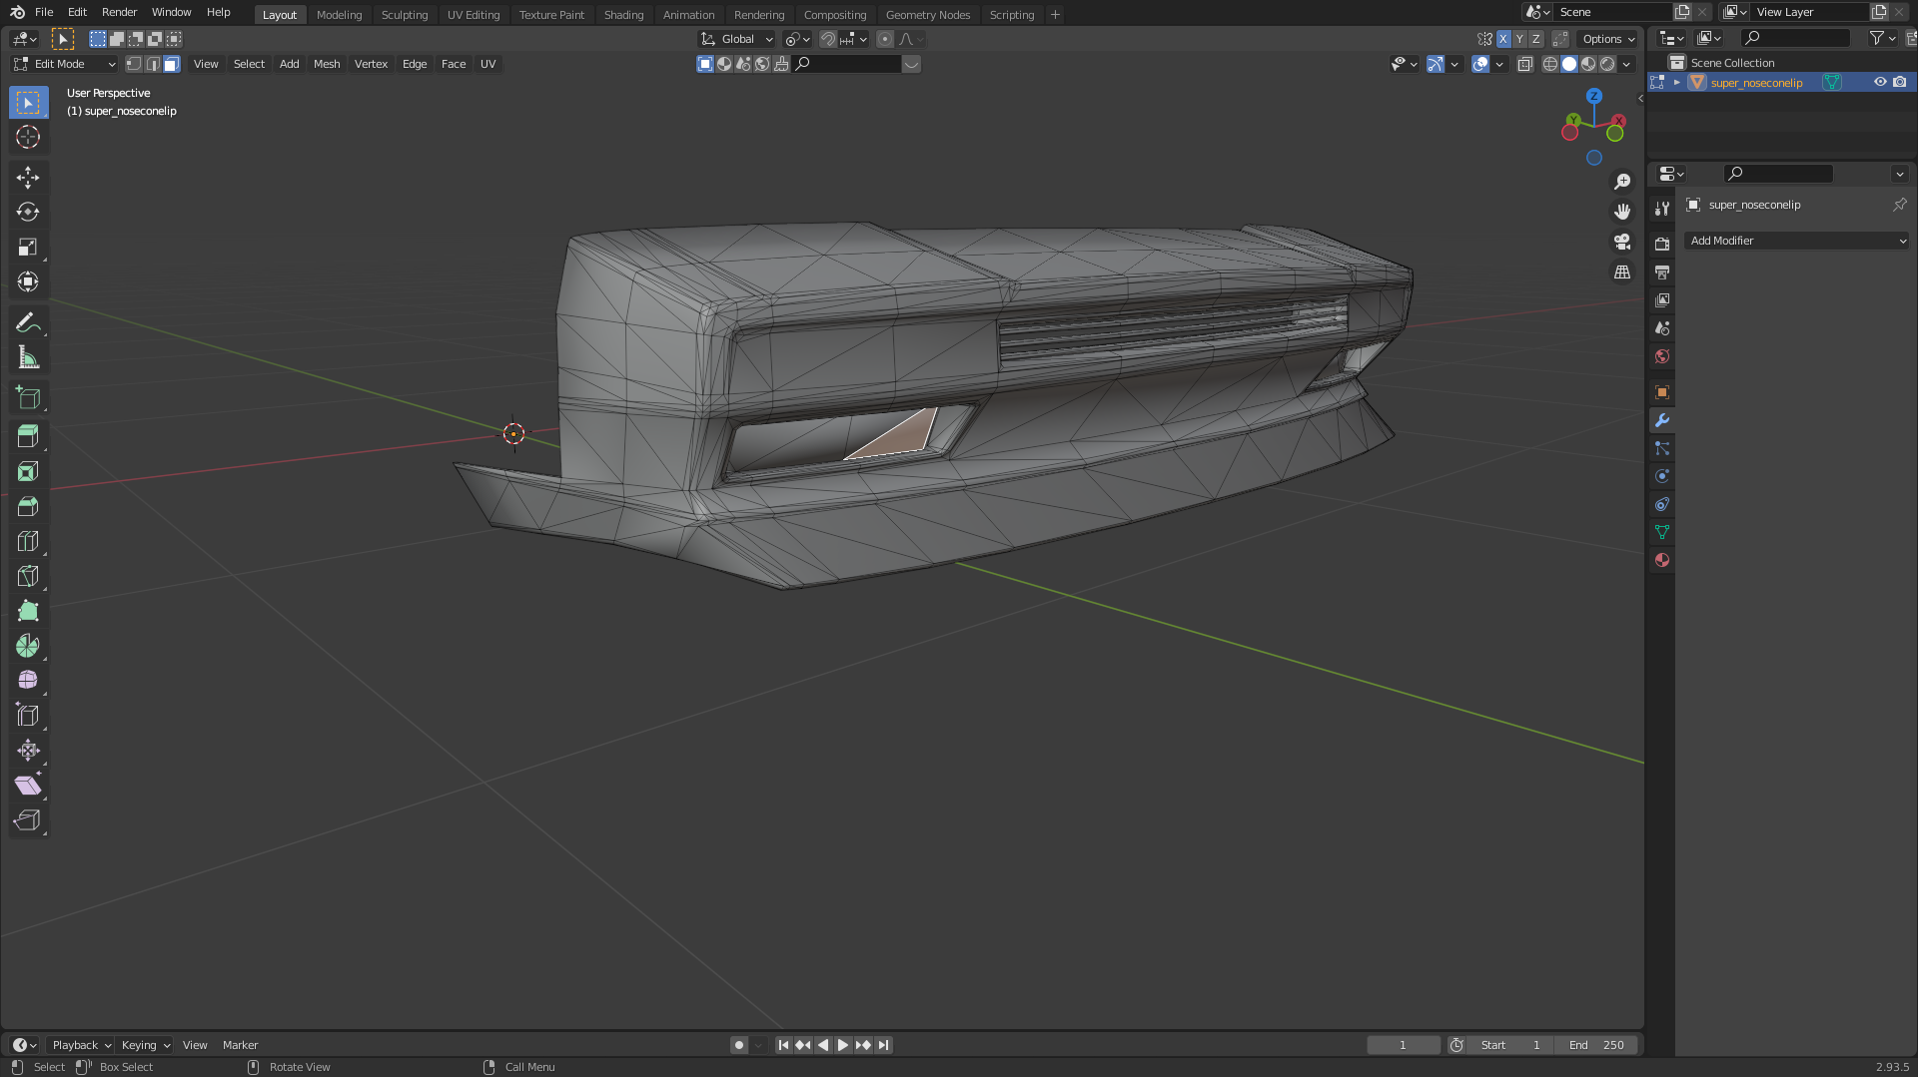Toggle X-Ray view
The image size is (1918, 1077).
pos(1524,64)
